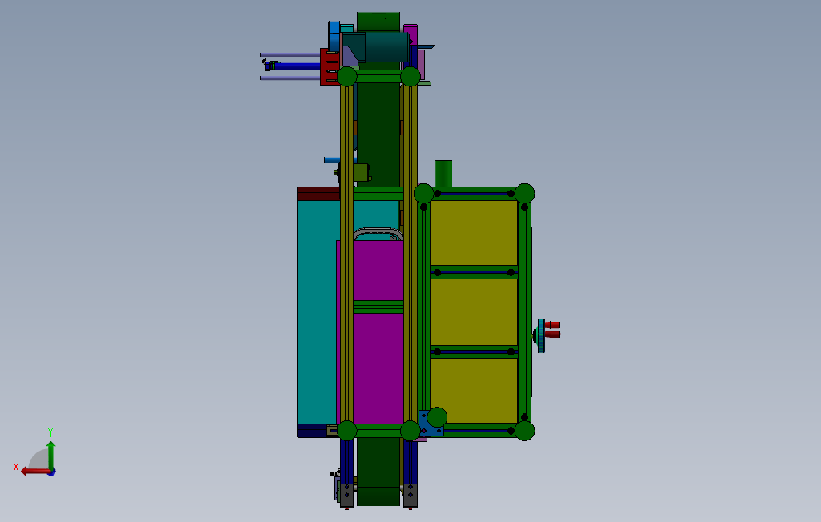Select the dark teal motor at conveyor top
This screenshot has height=522, width=821.
[x=386, y=47]
